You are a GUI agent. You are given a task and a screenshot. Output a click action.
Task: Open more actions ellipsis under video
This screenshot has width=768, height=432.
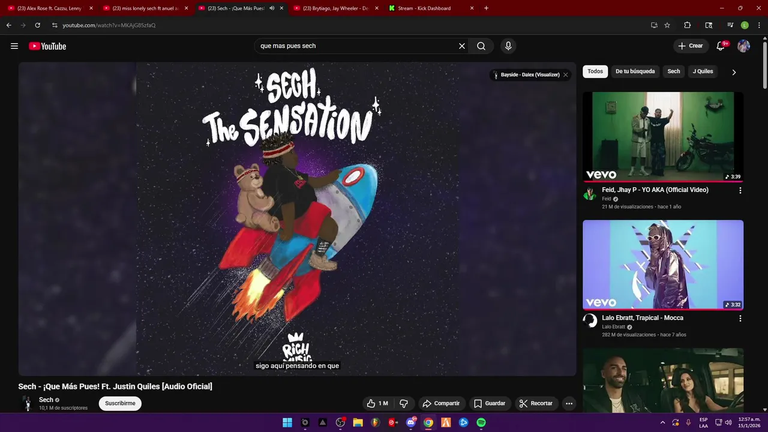click(x=569, y=403)
